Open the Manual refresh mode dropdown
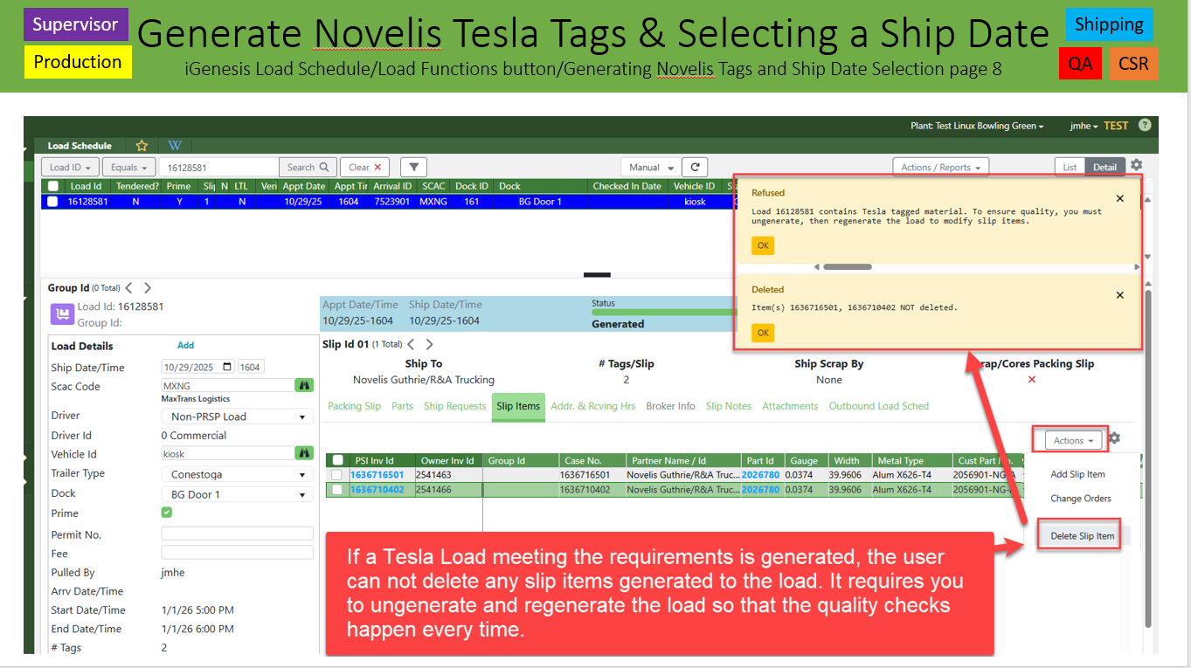1191x668 pixels. (649, 167)
